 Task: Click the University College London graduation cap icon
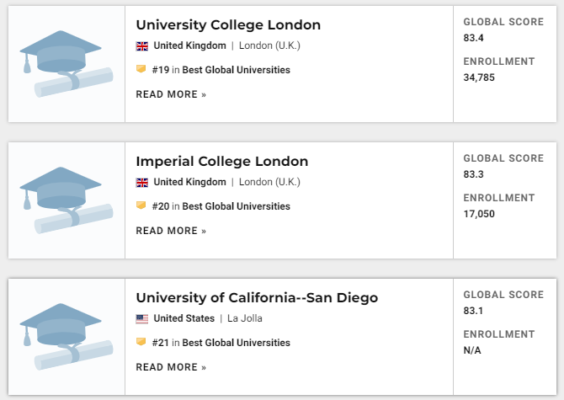67,64
